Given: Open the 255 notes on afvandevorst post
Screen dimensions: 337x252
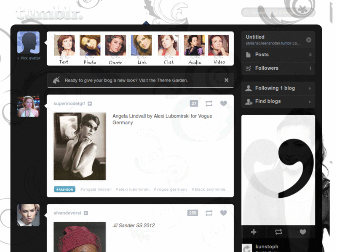Looking at the screenshot, I should coord(193,213).
